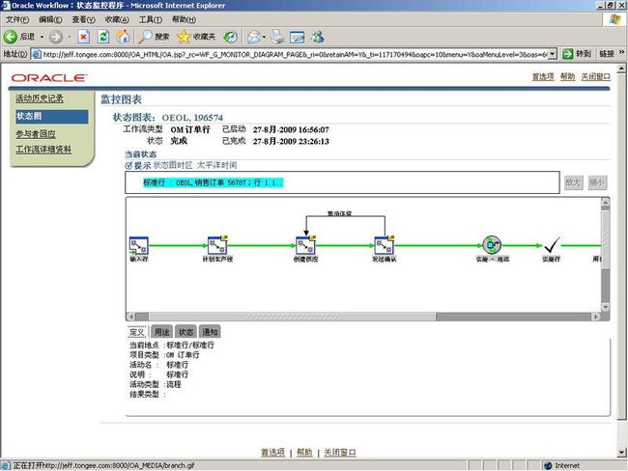Expand the toolbar chevron next to 链接
The image size is (628, 471).
pyautogui.click(x=621, y=53)
